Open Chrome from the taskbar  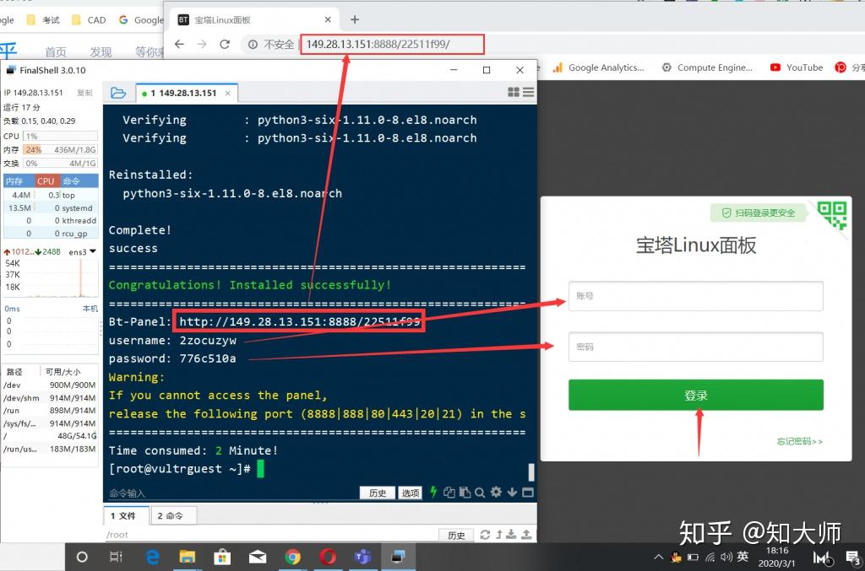(292, 557)
